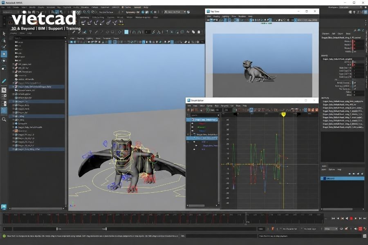Viewport: 368px width, 245px height.
Task: Toggle Symmetry Off setting
Action: [132, 12]
